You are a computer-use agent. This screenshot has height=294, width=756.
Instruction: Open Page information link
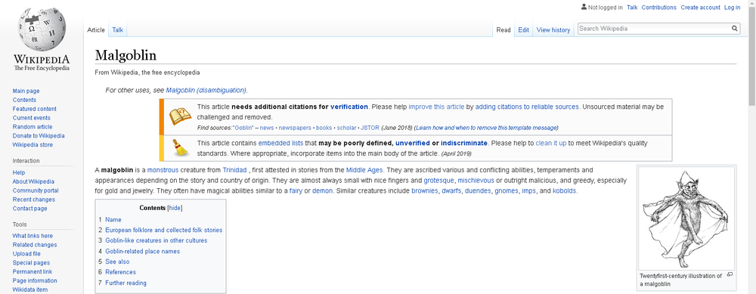click(35, 280)
